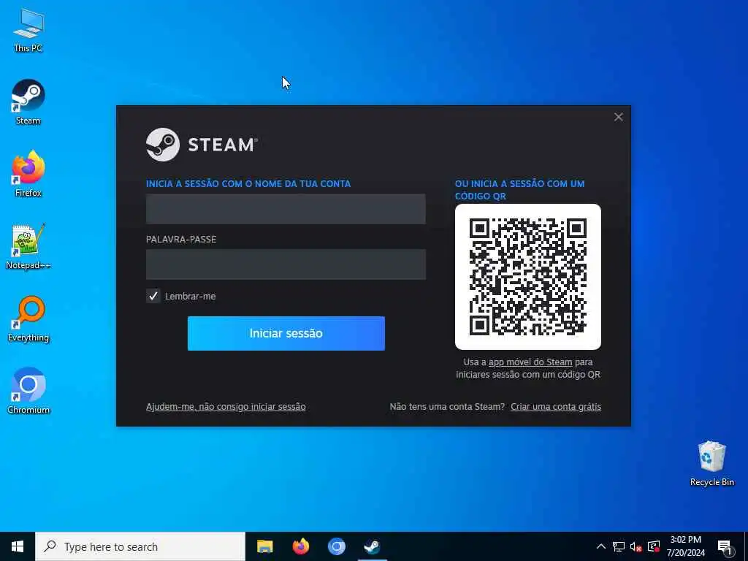Open the notification center icon
Image resolution: width=748 pixels, height=561 pixels.
point(725,547)
